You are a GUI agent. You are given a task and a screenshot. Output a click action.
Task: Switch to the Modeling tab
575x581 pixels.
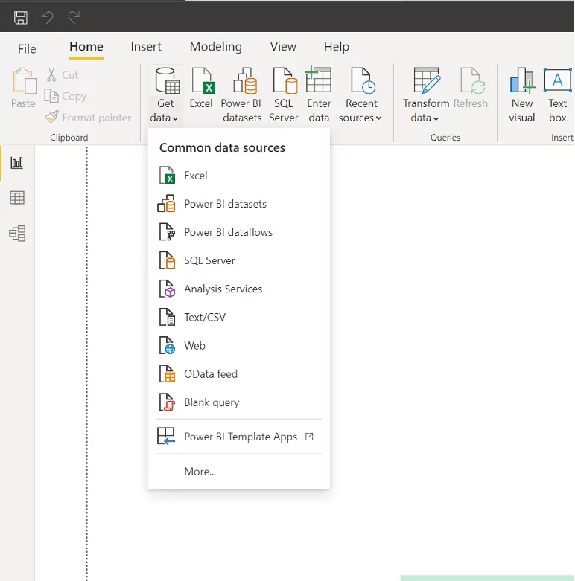215,47
